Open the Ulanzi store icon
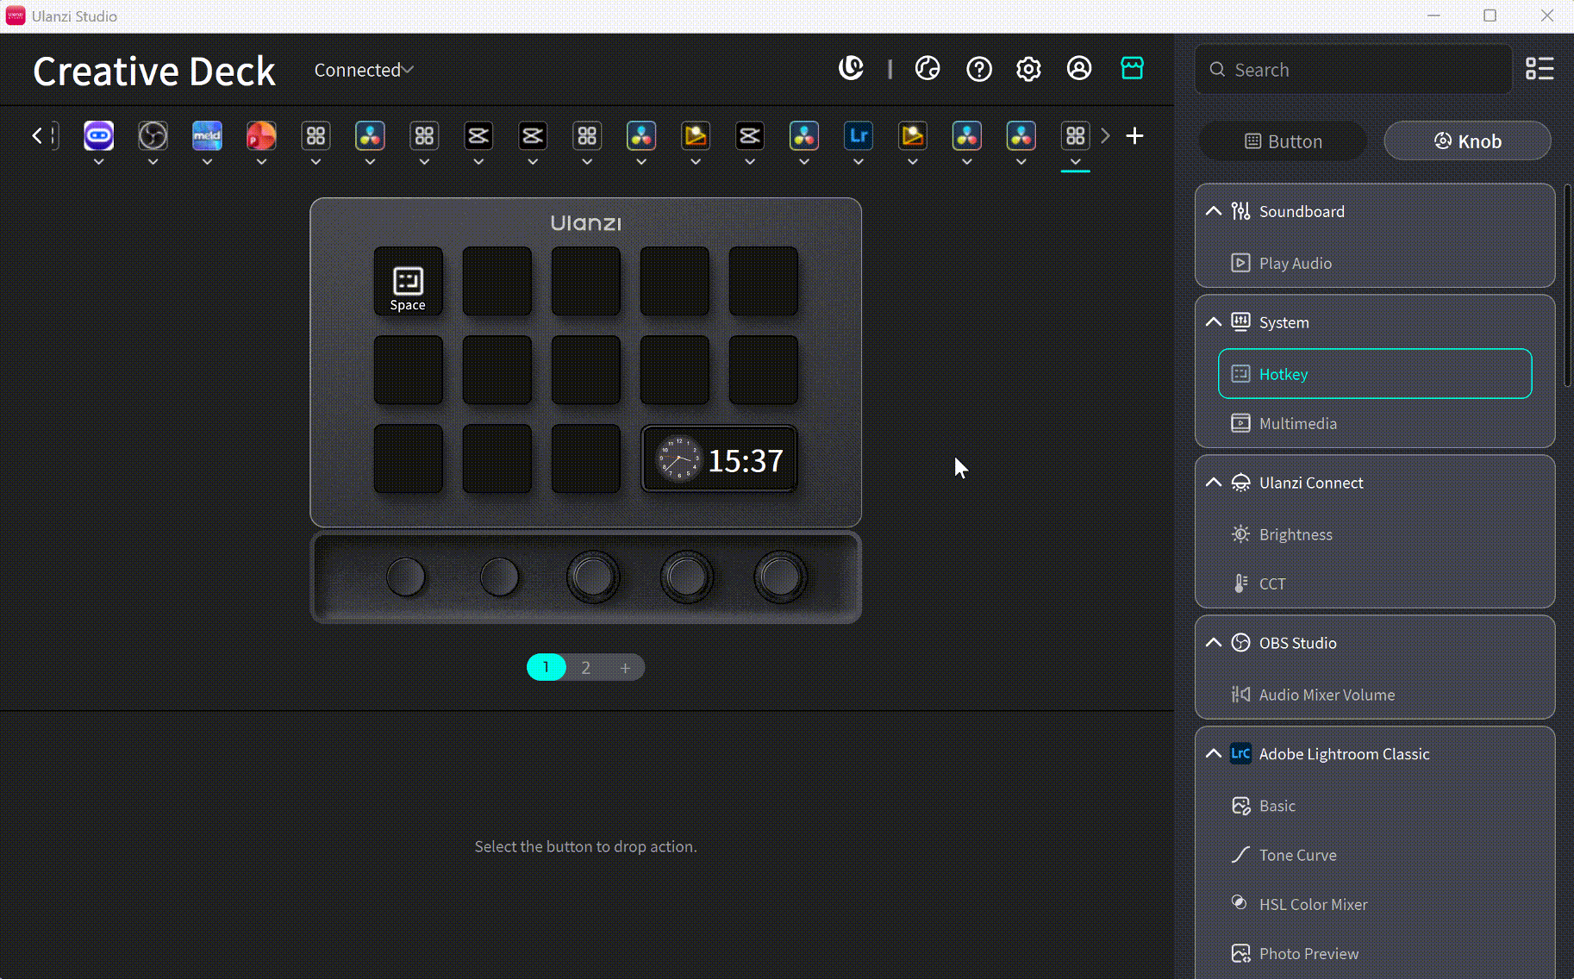The width and height of the screenshot is (1574, 979). 1132,68
